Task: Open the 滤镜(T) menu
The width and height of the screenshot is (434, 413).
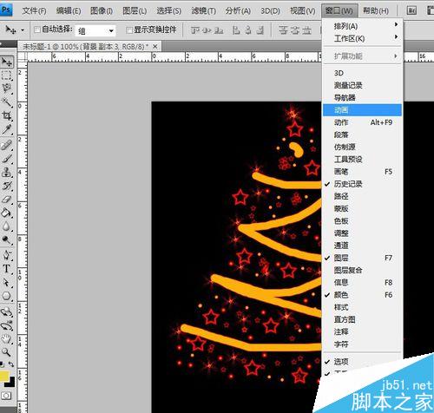Action: (203, 11)
